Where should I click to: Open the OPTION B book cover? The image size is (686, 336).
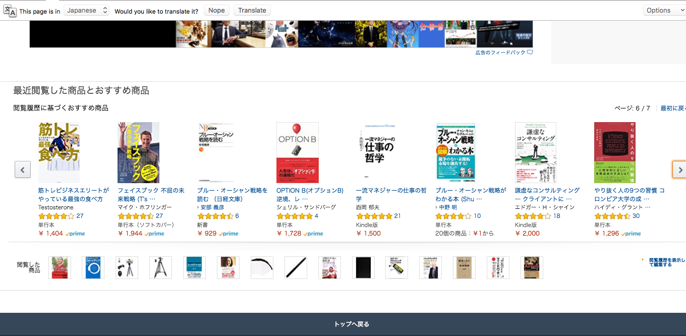(298, 152)
